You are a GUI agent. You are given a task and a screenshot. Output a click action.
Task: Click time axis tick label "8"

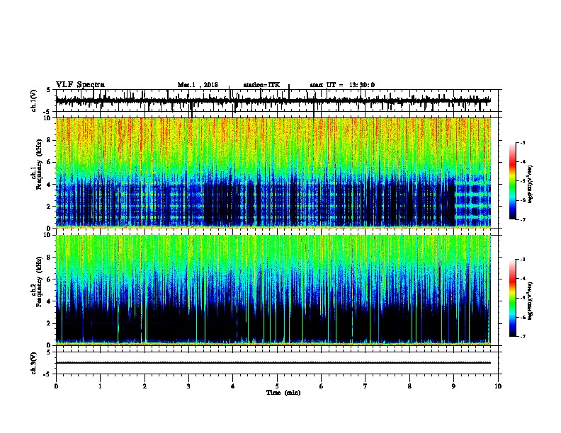(409, 386)
